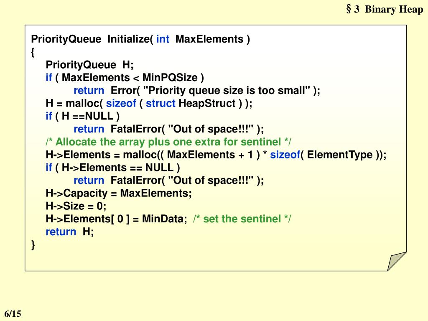Click the '§ 3 Binary Heap' slide heading
This screenshot has width=428, height=321.
[x=385, y=9]
